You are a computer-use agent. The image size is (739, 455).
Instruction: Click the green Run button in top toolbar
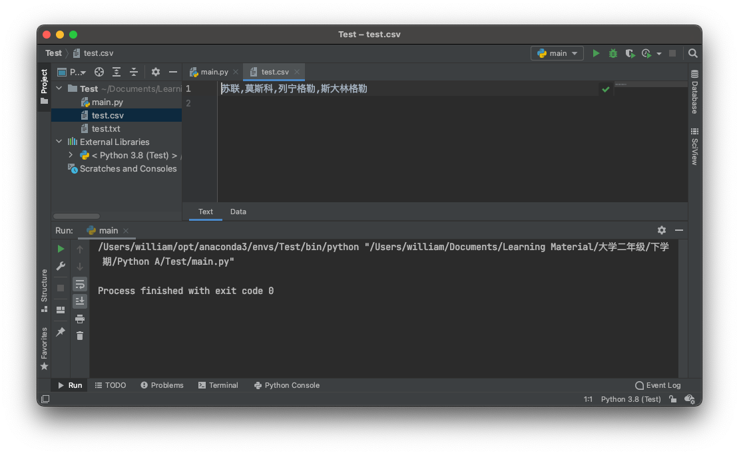596,53
